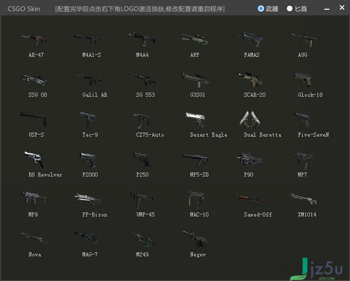This screenshot has height=281, width=350.
Task: Pick the SCAR-20 weapon icon
Action: coord(249,79)
